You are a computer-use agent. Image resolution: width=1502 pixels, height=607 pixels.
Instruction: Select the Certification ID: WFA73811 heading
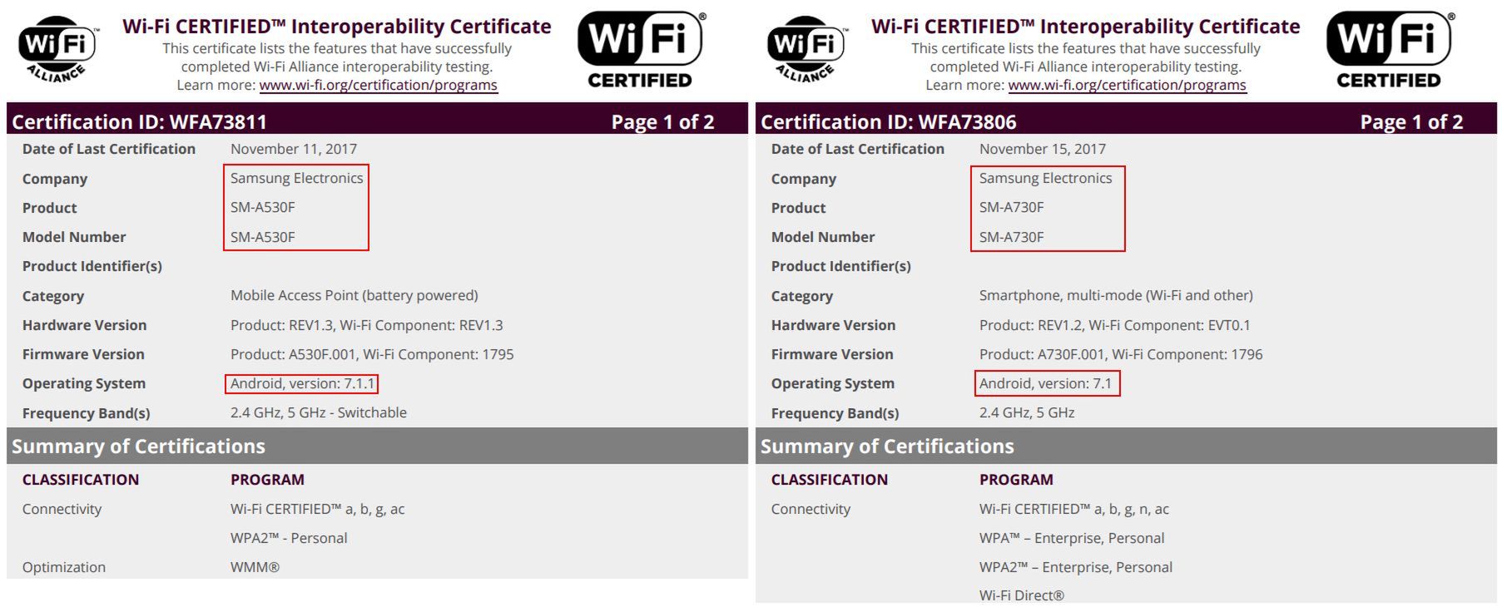[139, 122]
